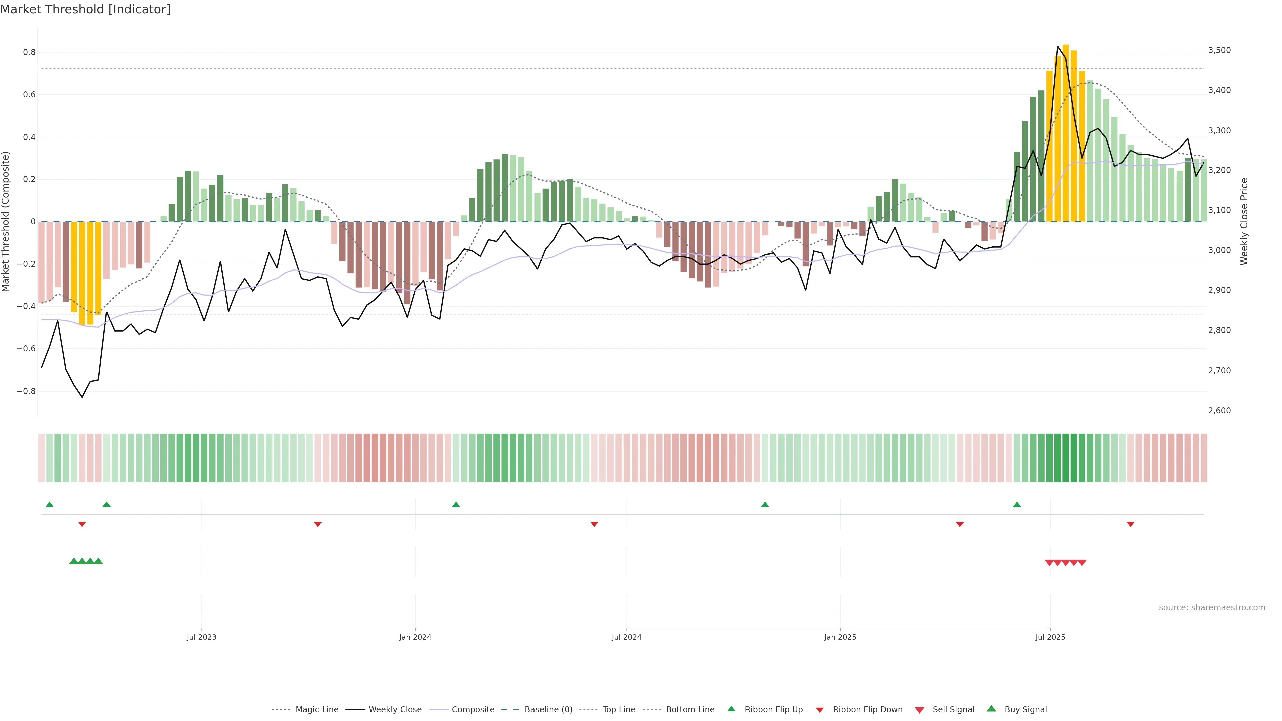Click the first green Ribbon Flip Up marker
The image size is (1282, 721).
49,505
